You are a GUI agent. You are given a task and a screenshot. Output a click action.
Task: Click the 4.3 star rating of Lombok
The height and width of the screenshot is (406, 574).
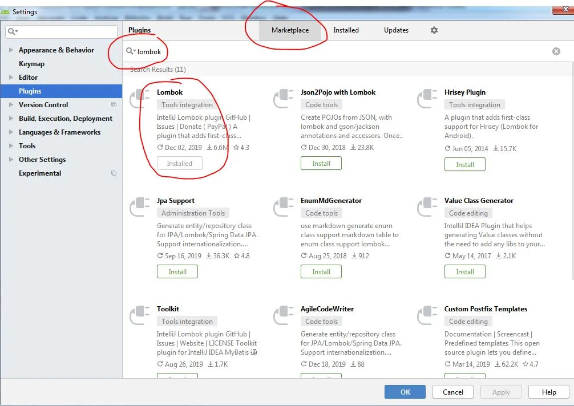241,148
